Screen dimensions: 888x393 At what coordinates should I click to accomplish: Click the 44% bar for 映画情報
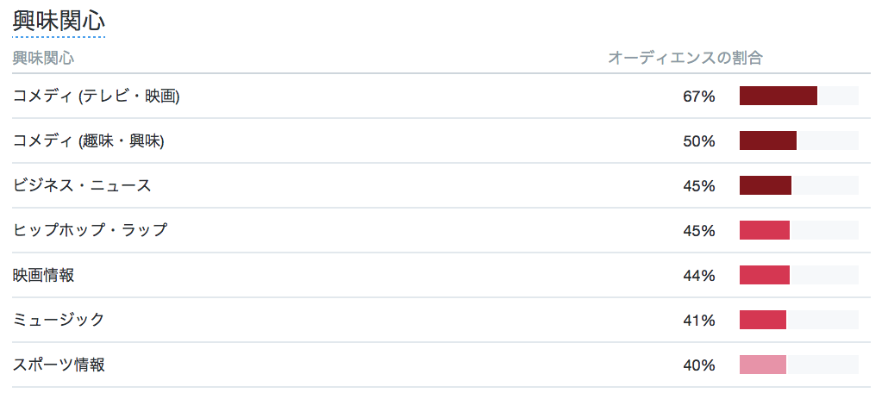[x=765, y=275]
